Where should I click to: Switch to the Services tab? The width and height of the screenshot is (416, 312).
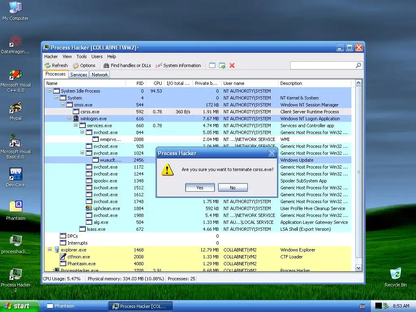(x=78, y=75)
